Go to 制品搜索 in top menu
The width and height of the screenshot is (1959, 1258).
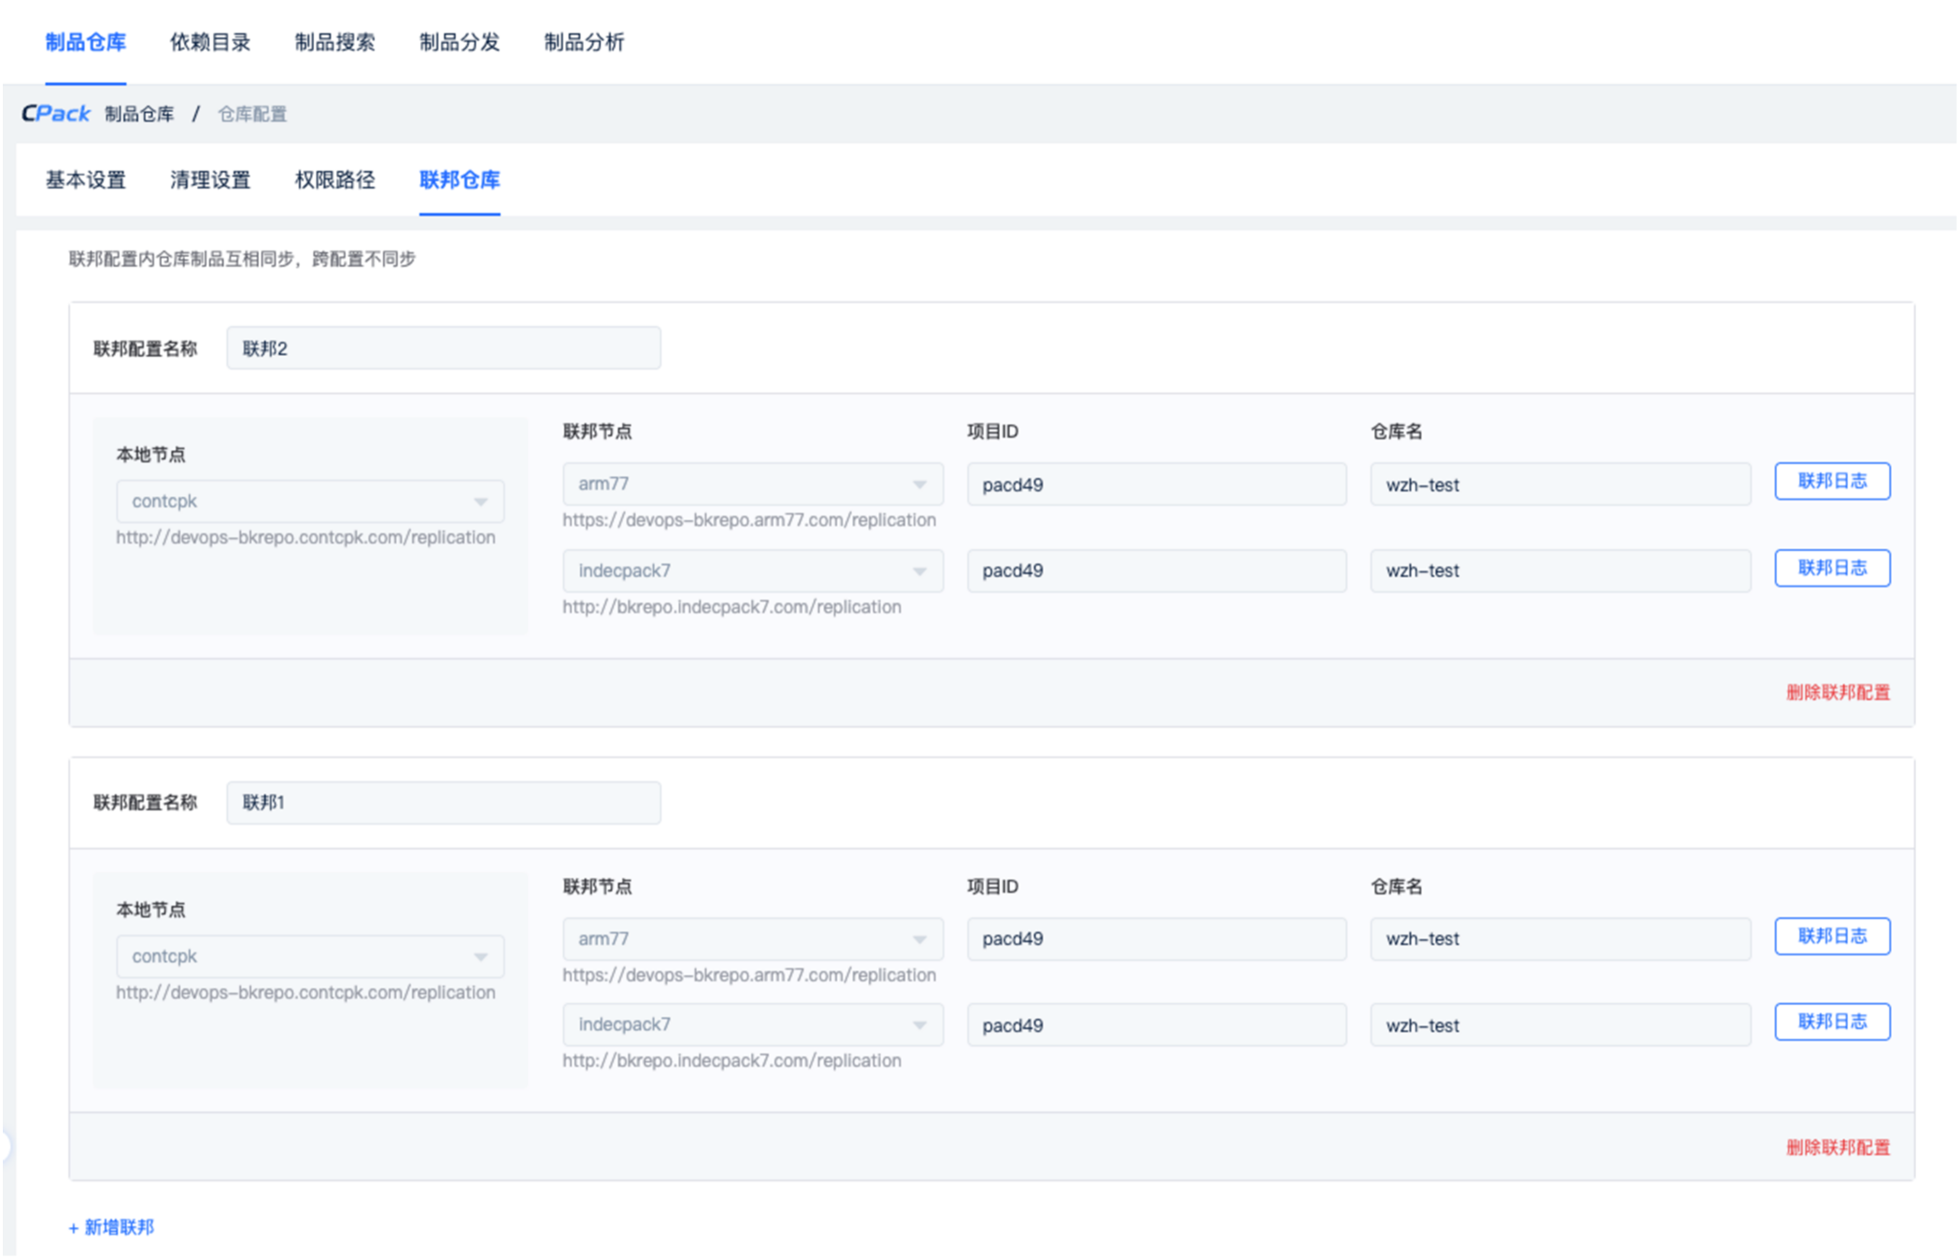pyautogui.click(x=334, y=42)
